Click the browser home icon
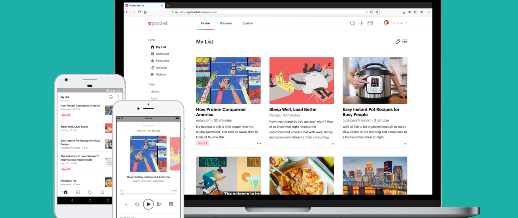This screenshot has width=518, height=218. 145,12
